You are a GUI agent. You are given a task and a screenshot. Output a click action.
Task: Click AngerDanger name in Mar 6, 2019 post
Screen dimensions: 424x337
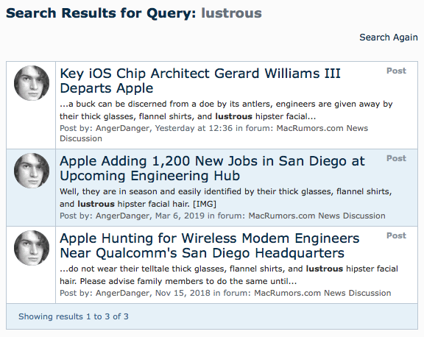122,216
